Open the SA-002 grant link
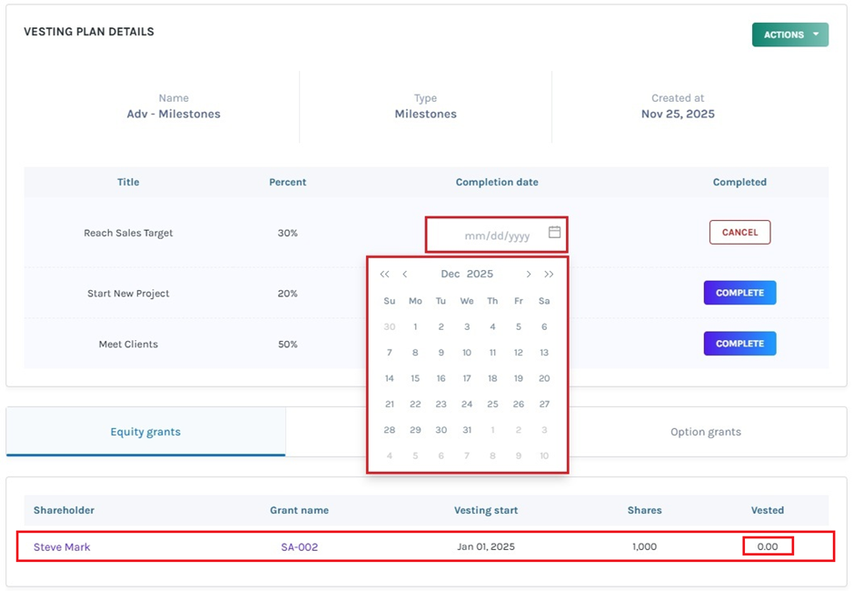The height and width of the screenshot is (591, 853). 299,547
